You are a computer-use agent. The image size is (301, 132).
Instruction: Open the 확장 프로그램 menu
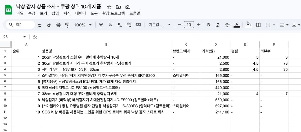(114, 13)
